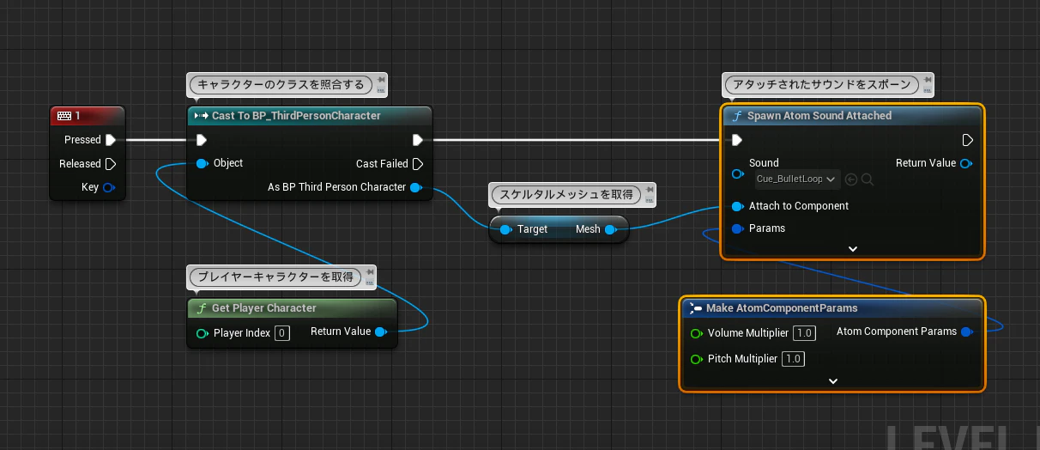The width and height of the screenshot is (1040, 450).
Task: Click Spawn Atom Sound Attached output execution pin
Action: click(x=967, y=140)
